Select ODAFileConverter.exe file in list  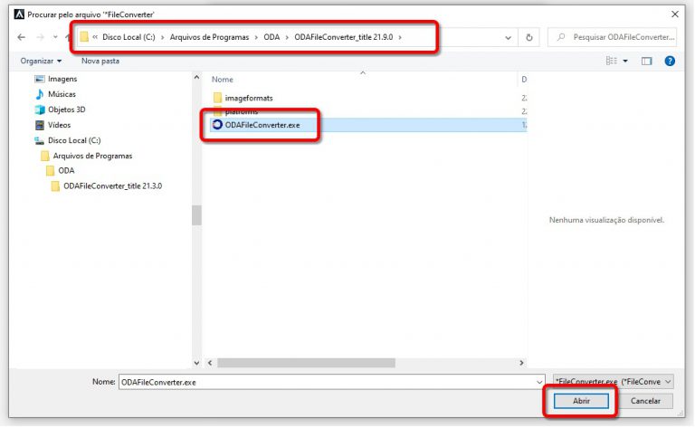click(262, 124)
